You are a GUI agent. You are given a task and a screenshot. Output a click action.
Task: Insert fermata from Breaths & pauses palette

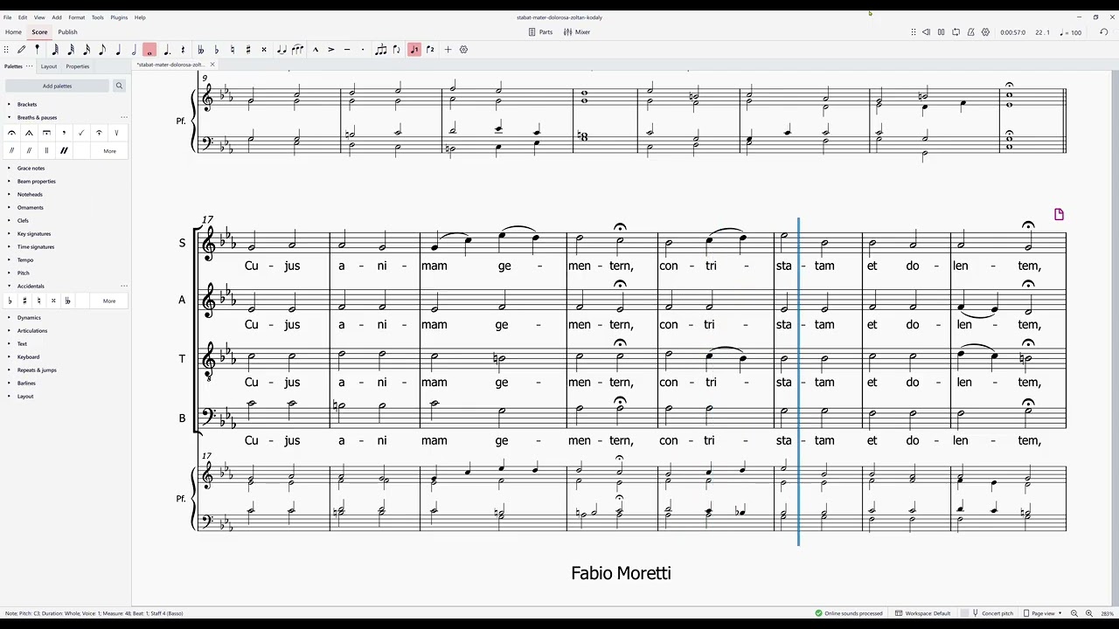click(11, 133)
